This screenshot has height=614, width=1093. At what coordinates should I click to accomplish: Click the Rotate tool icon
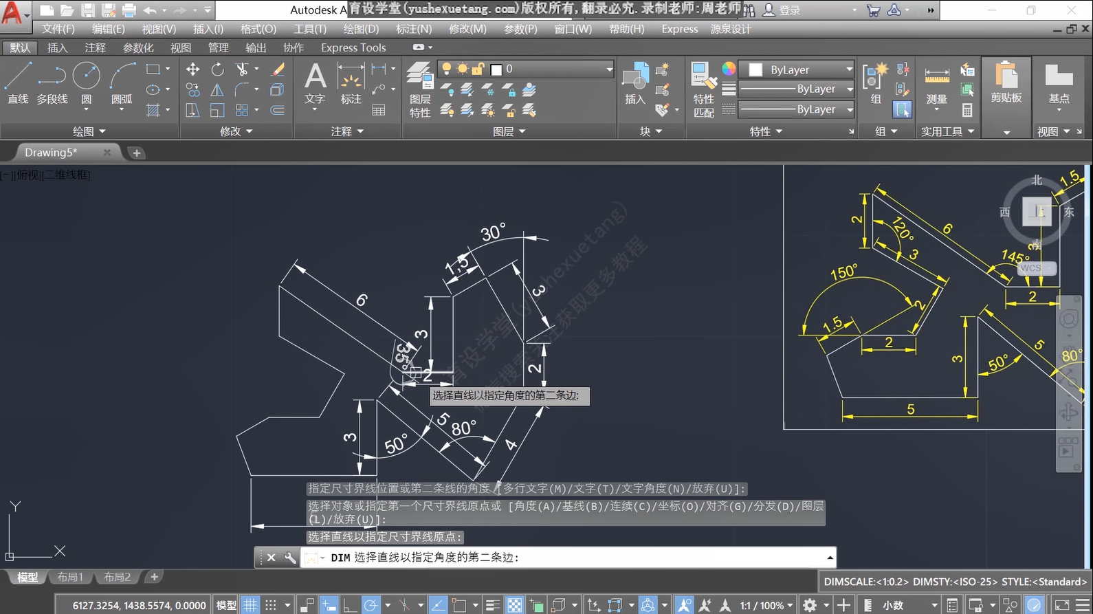217,69
